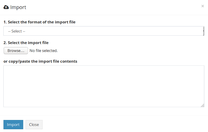
Task: Click the "No file selected." text
Action: coord(43,50)
